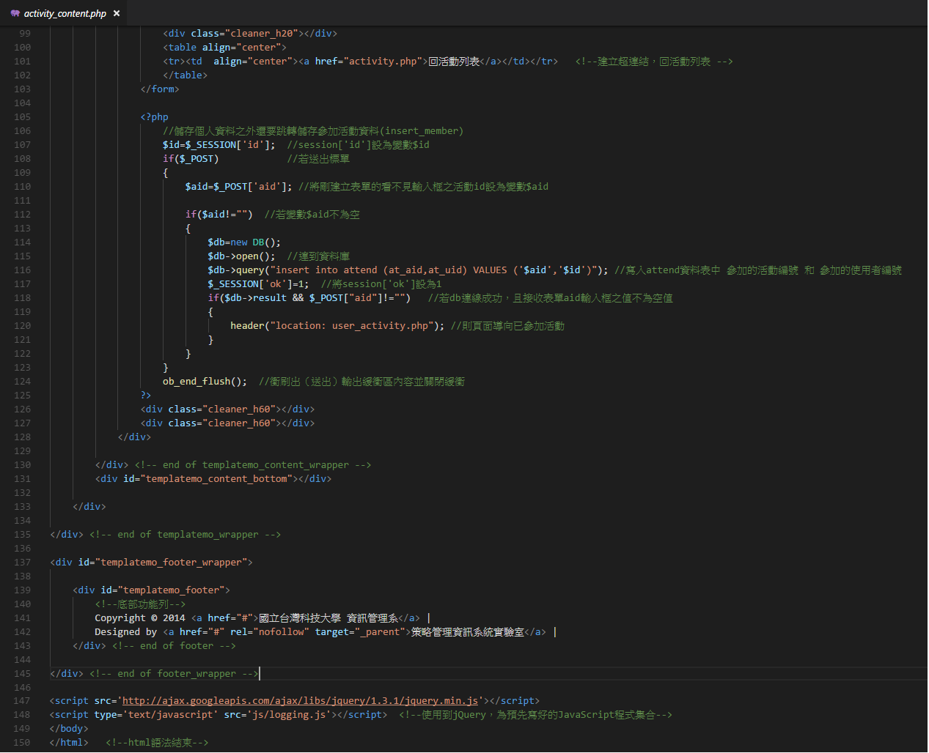
Task: Click the if($_POST) statement
Action: (x=191, y=159)
